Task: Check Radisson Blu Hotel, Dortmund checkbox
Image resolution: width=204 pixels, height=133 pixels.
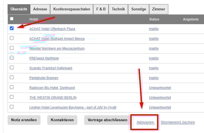Action: pyautogui.click(x=12, y=87)
